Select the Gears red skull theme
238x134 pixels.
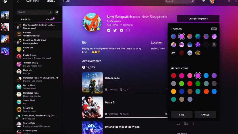181,53
